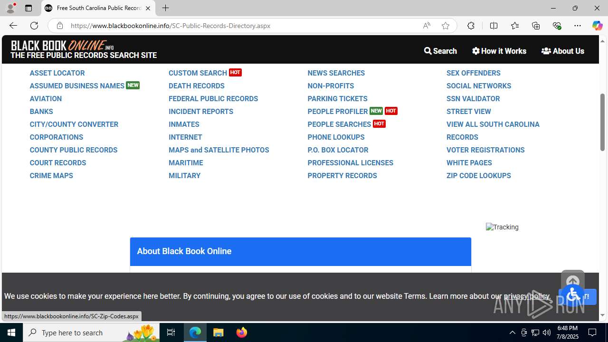
Task: Toggle Split screen icon
Action: tap(494, 26)
